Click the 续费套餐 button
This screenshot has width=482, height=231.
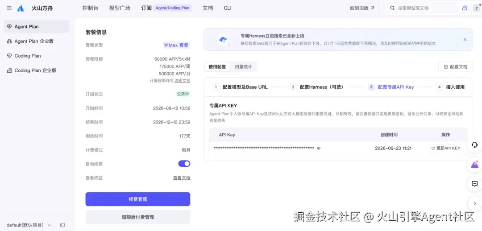tap(138, 199)
